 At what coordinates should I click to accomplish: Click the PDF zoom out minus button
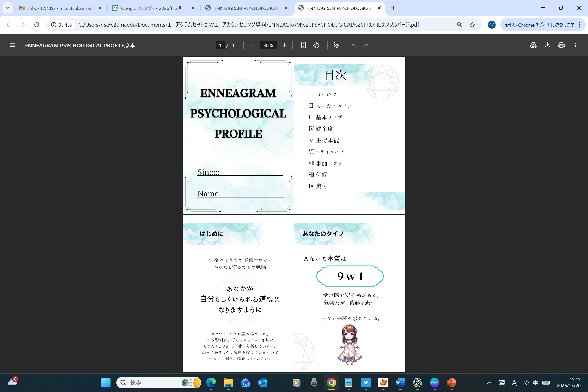(252, 45)
